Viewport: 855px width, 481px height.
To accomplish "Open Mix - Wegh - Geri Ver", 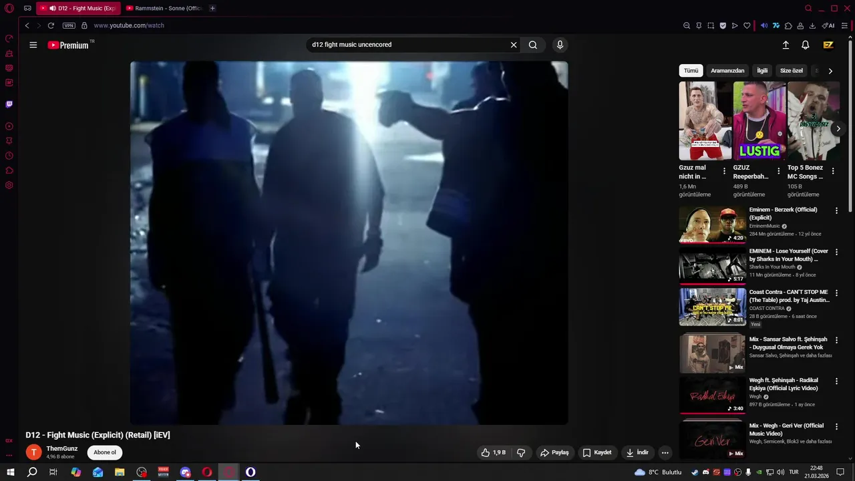I will (713, 440).
